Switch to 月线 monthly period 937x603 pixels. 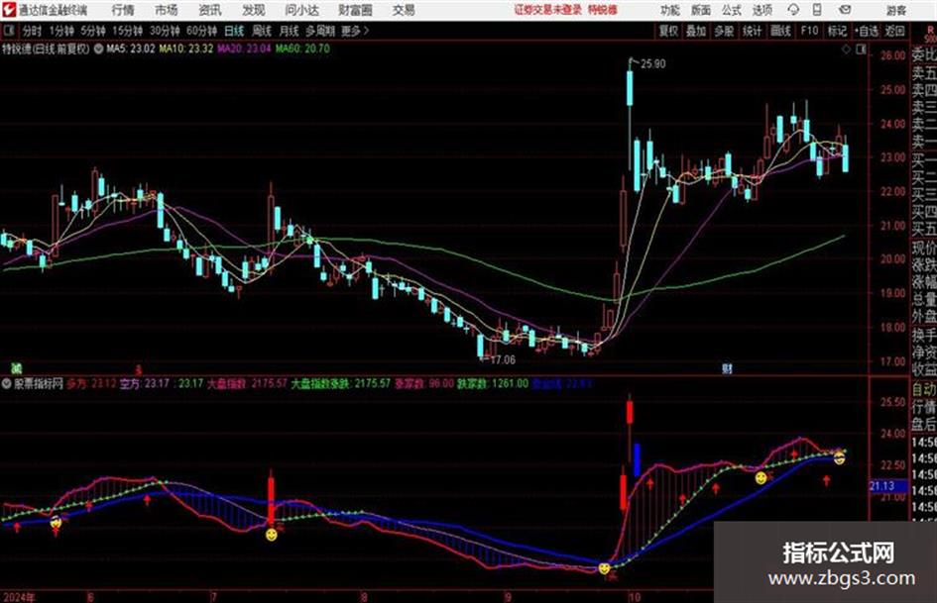coord(290,31)
